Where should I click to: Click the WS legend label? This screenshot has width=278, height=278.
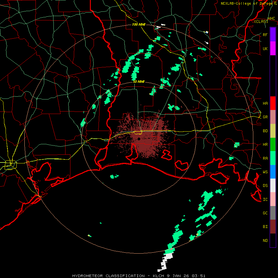(x=265, y=172)
